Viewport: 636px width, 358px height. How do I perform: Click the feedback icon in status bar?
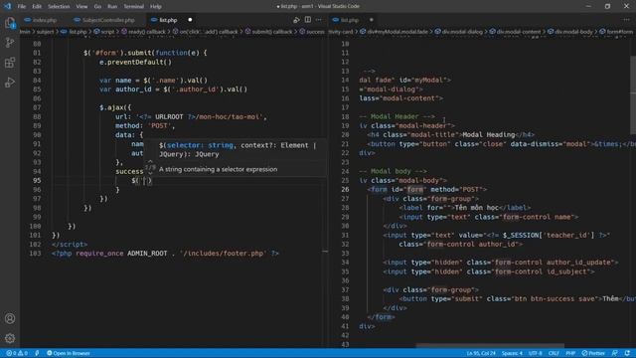click(x=615, y=353)
